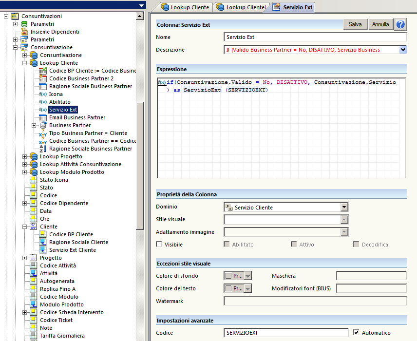Select Replica Fino A tree item
The height and width of the screenshot is (341, 417).
pos(57,289)
